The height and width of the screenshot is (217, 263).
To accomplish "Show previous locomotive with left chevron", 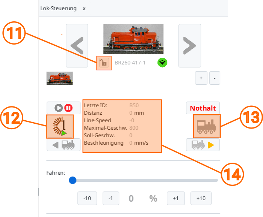I will [77, 46].
